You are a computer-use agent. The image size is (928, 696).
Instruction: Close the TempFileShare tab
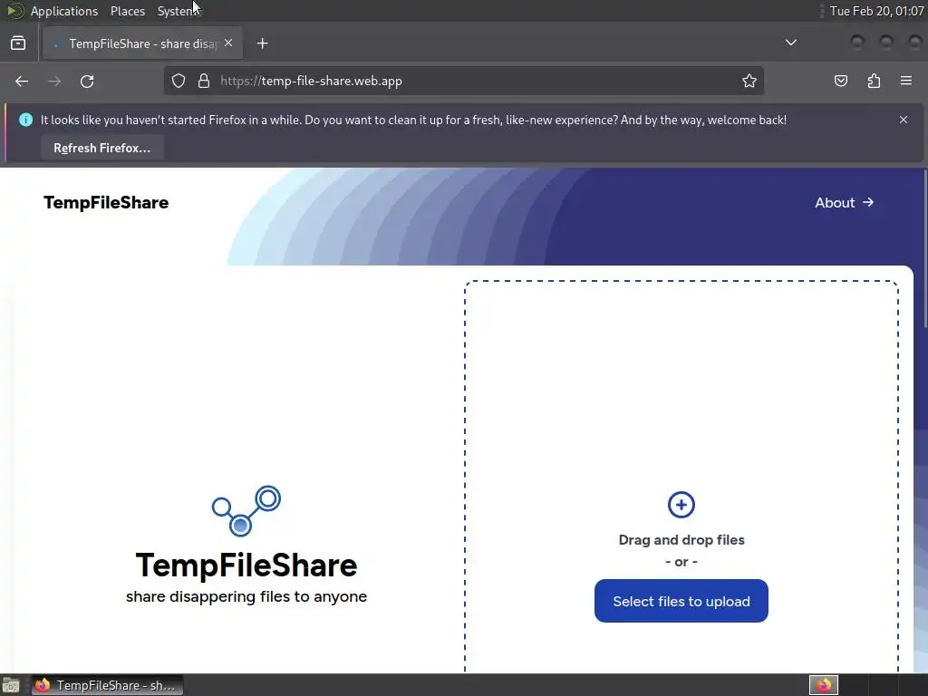pyautogui.click(x=228, y=43)
